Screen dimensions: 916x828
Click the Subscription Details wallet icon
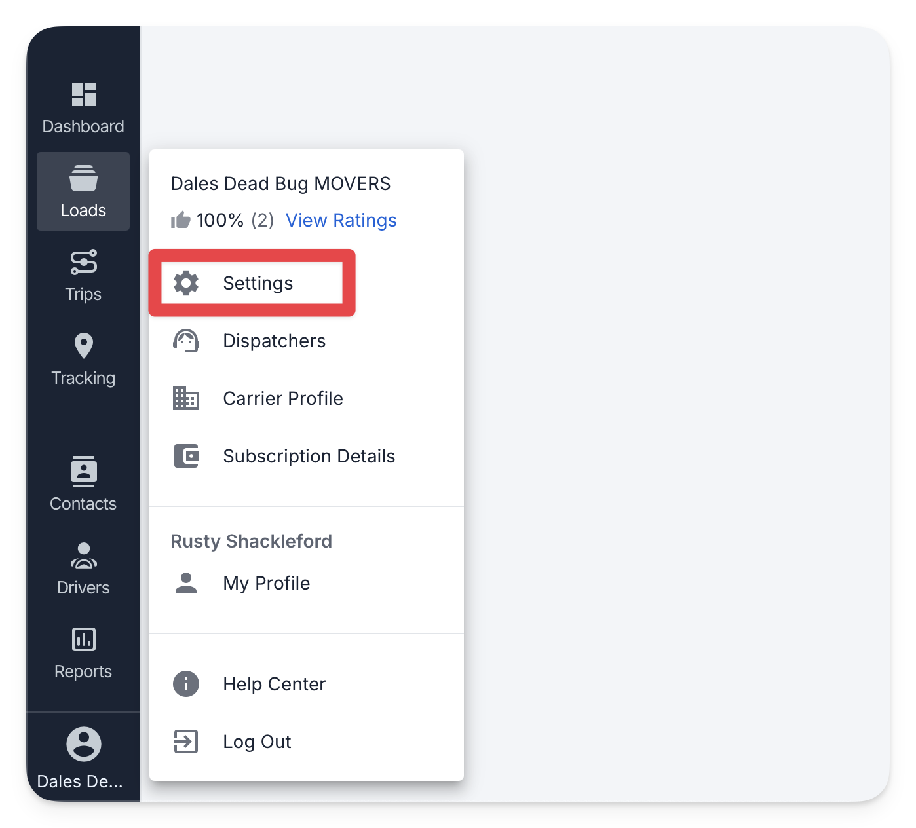186,456
